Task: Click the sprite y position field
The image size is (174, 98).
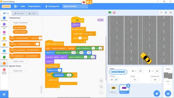Action: pyautogui.click(x=157, y=71)
